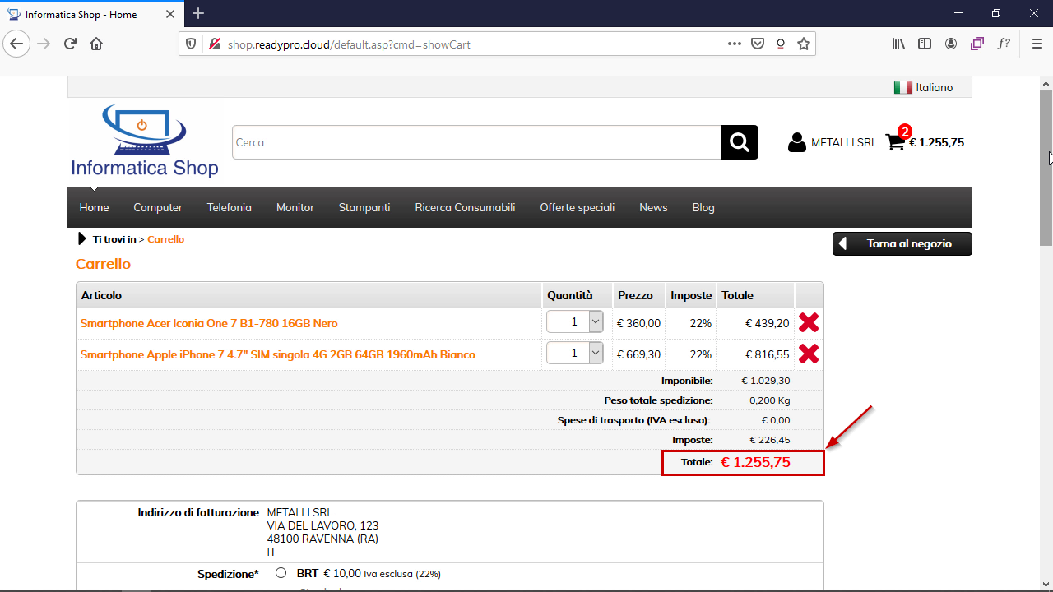Bookmark this page with star icon

[804, 44]
